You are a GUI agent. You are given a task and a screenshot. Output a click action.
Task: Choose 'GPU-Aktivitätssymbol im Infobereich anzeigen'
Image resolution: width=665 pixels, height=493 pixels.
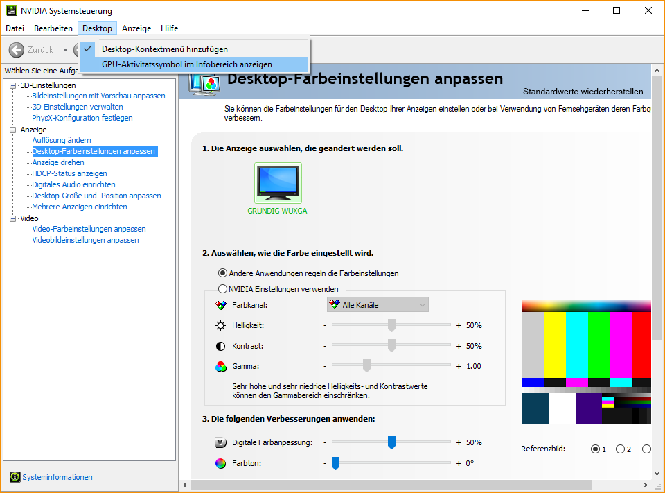pos(194,64)
